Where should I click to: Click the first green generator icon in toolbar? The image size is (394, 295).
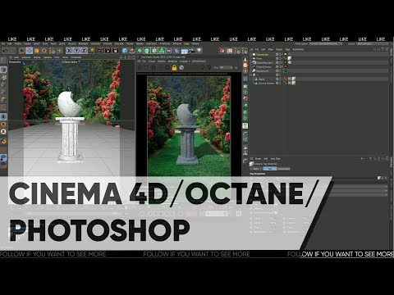click(x=140, y=51)
